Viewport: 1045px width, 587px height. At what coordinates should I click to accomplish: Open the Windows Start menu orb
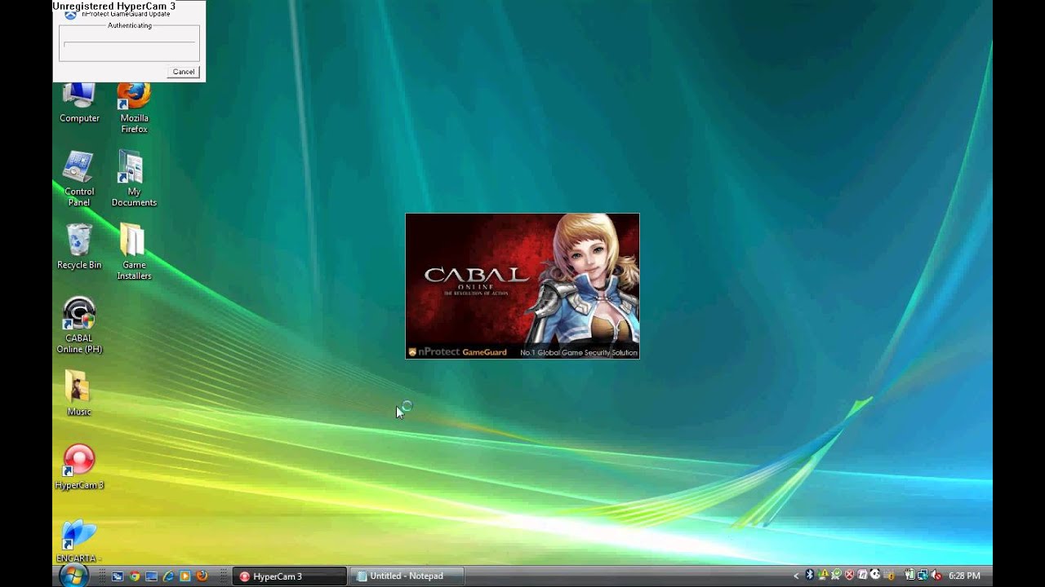pos(73,576)
